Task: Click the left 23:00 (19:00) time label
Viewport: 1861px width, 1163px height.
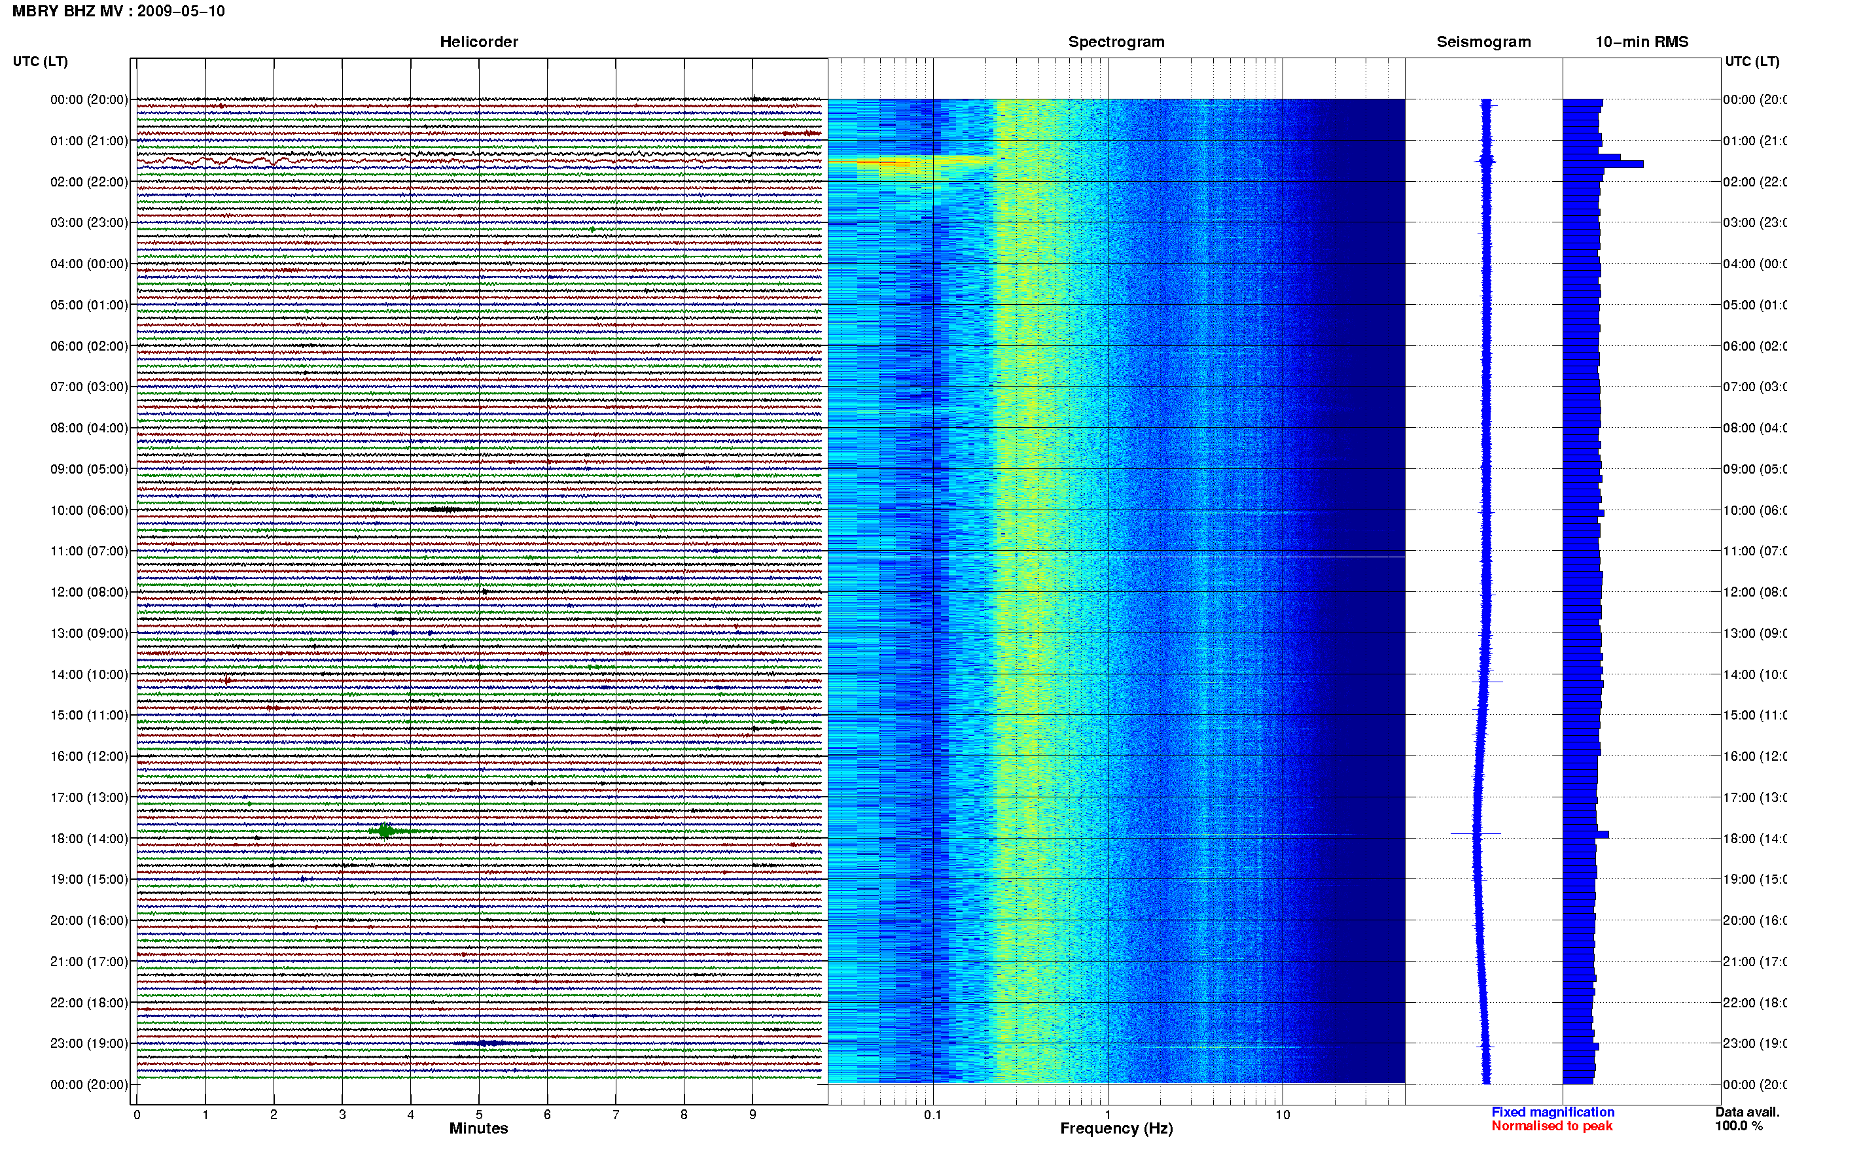Action: point(89,1044)
